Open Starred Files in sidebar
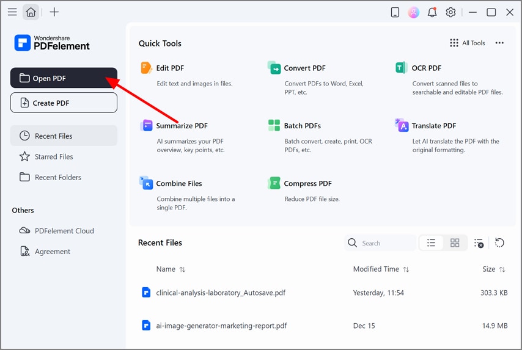 click(54, 156)
